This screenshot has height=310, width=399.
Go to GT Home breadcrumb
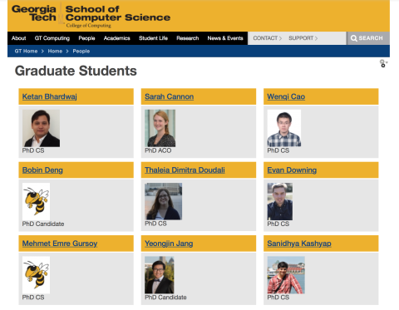(26, 52)
